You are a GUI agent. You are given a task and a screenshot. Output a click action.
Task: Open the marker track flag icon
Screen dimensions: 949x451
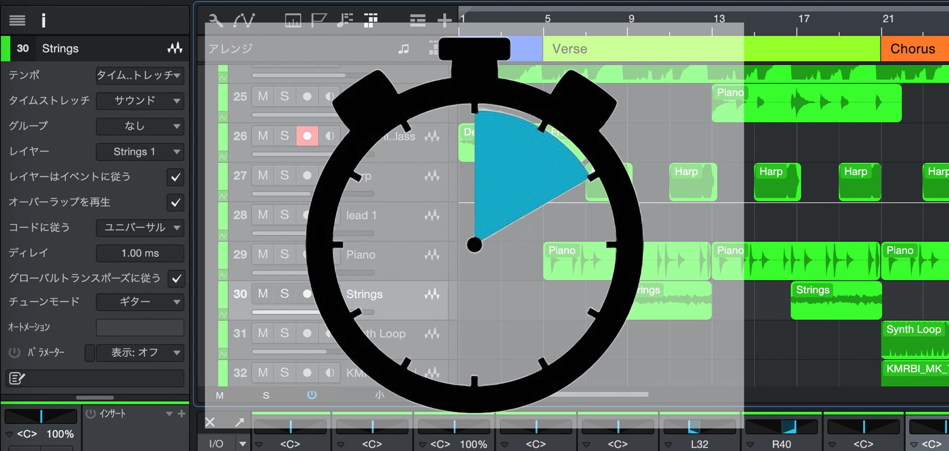(319, 20)
